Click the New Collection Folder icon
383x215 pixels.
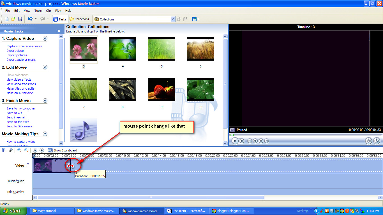tap(185, 19)
